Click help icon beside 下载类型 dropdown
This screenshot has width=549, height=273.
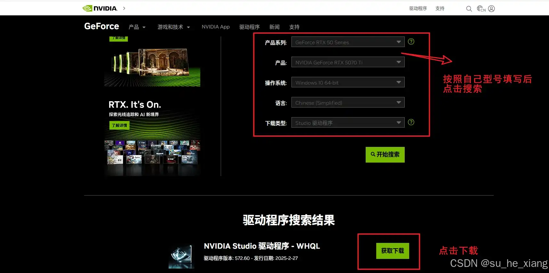point(411,122)
